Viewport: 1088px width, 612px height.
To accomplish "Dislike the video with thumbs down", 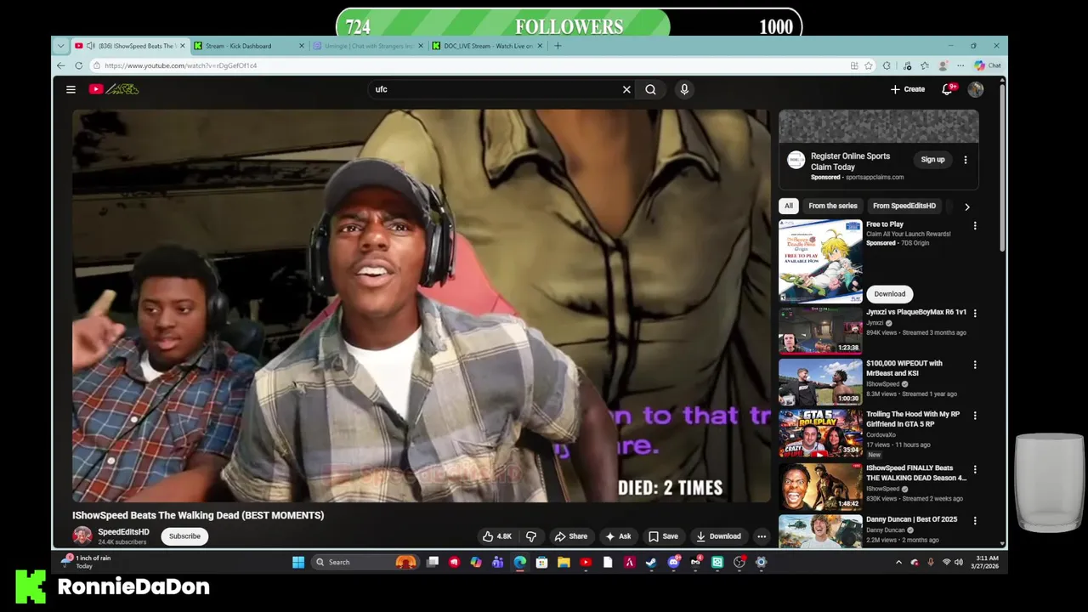I will point(531,536).
